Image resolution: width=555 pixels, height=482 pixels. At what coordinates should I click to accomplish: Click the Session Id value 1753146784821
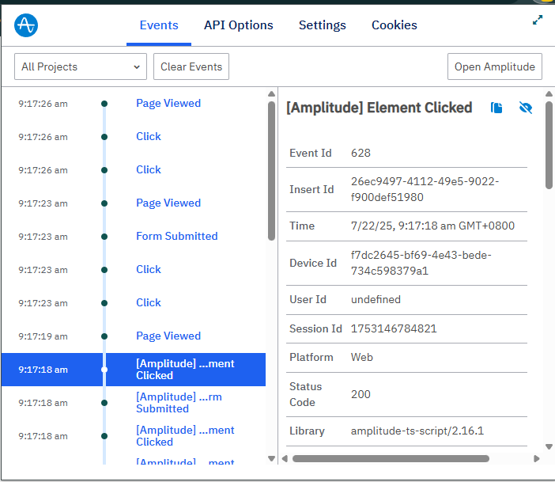(x=394, y=328)
